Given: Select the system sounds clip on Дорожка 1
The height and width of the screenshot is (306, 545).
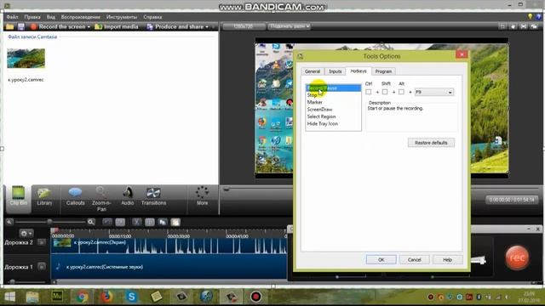Looking at the screenshot, I should coord(169,267).
